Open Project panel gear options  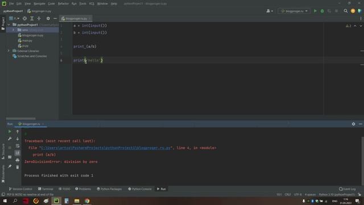point(48,18)
